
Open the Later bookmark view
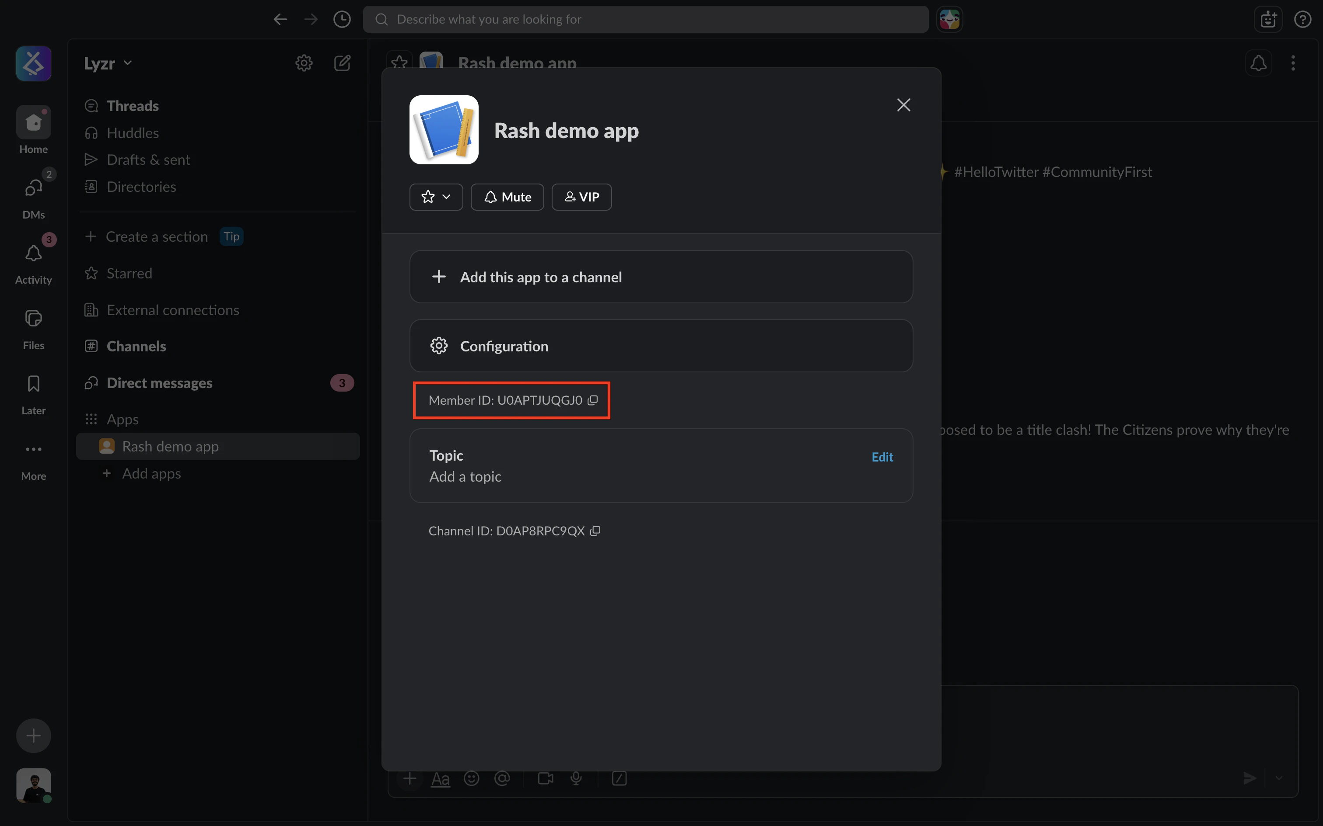point(33,385)
